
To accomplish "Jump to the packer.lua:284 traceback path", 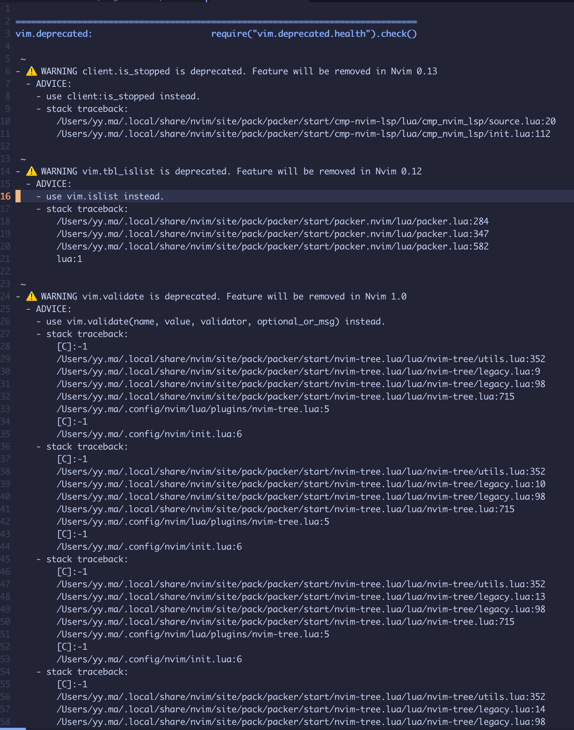I will coord(272,222).
